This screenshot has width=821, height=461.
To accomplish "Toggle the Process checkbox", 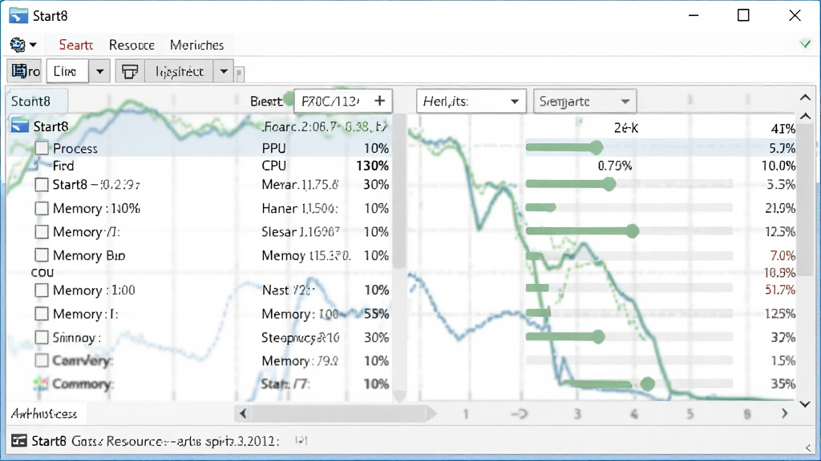I will pos(42,148).
